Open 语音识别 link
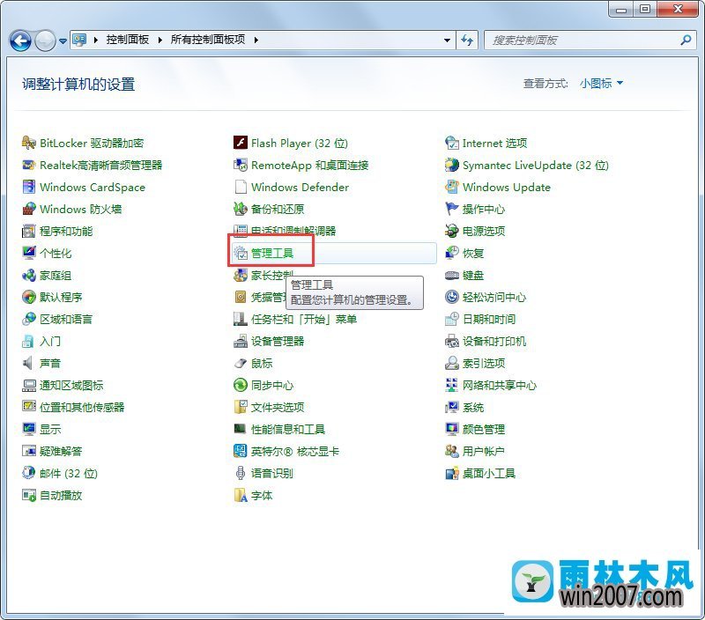This screenshot has width=705, height=620. click(272, 473)
